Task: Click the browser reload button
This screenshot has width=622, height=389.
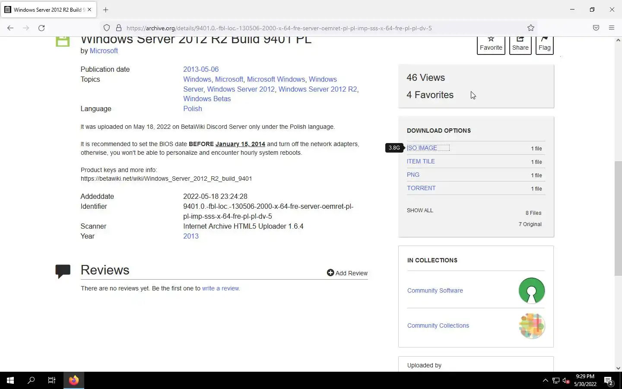Action: point(41,28)
